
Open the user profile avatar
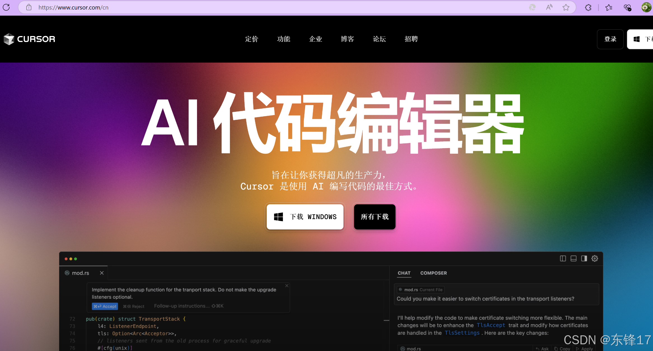click(x=646, y=7)
